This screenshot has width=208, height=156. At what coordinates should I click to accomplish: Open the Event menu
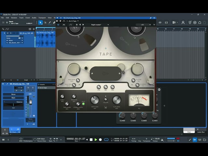point(28,18)
